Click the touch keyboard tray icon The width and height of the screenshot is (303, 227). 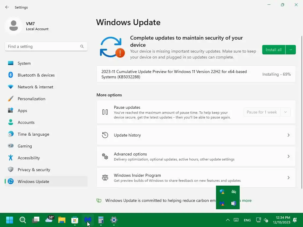(236, 220)
